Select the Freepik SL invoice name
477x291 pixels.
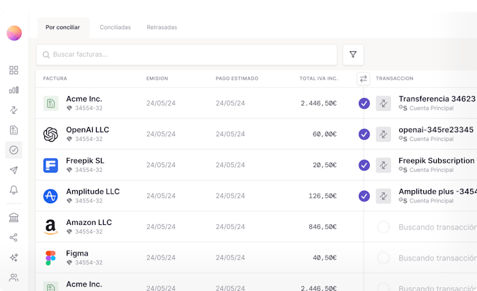[85, 161]
